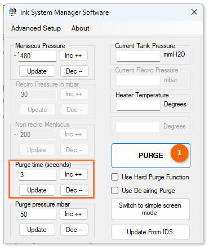Image resolution: width=209 pixels, height=249 pixels.
Task: Decrease Purge time with Dec --
Action: [74, 190]
